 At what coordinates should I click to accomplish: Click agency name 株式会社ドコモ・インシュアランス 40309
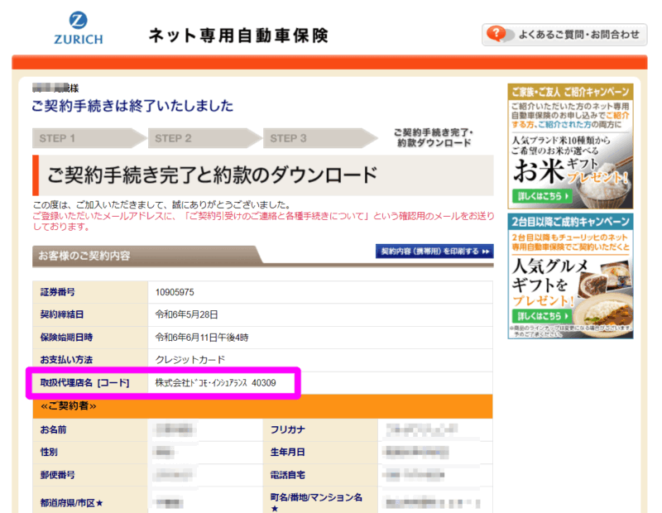tap(216, 382)
